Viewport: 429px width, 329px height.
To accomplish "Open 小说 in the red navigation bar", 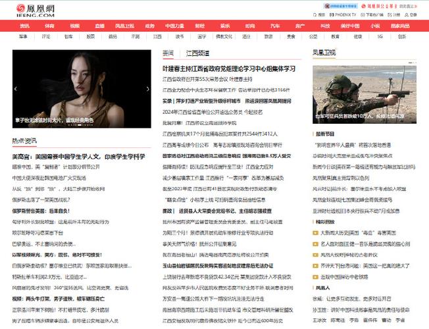I will click(x=375, y=26).
